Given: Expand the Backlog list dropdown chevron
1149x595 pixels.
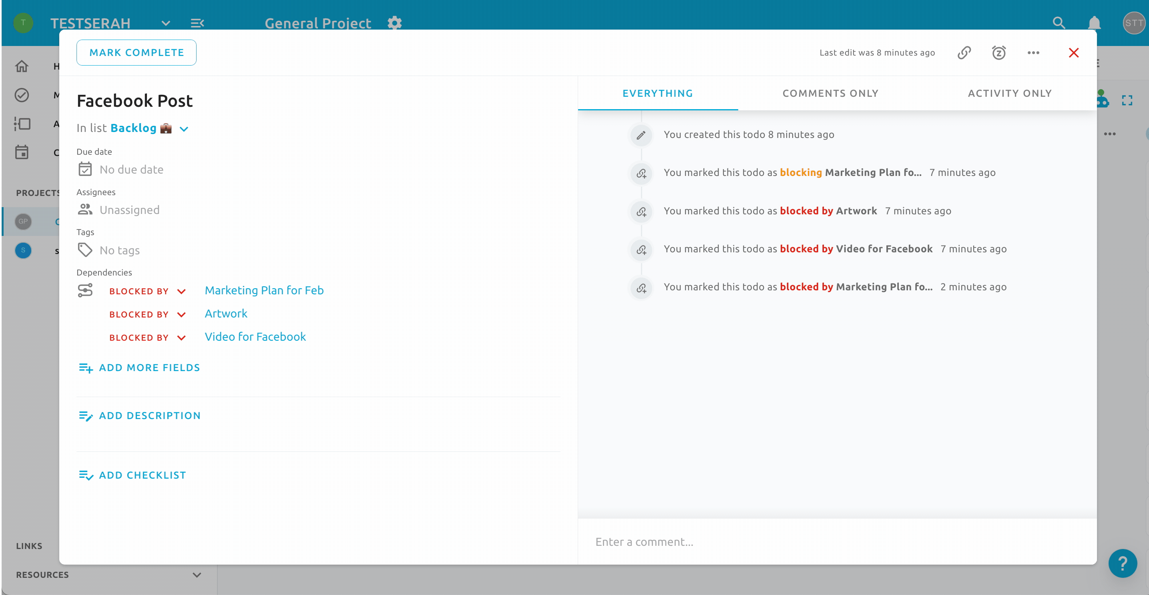Looking at the screenshot, I should [x=184, y=129].
